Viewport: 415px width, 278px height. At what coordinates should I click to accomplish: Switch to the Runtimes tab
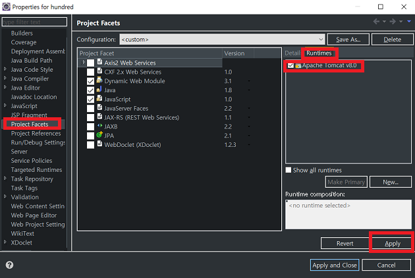(319, 53)
